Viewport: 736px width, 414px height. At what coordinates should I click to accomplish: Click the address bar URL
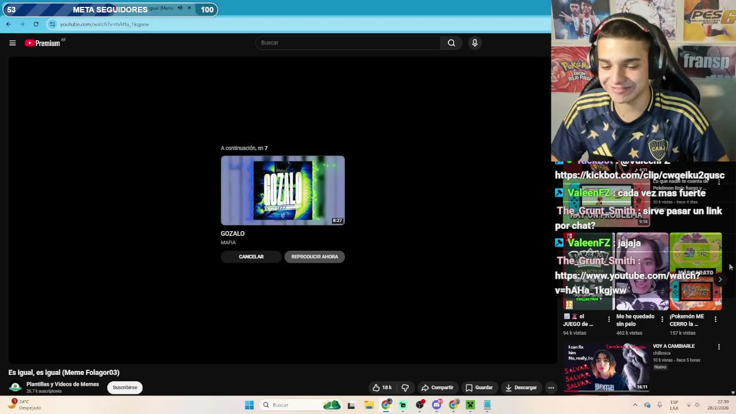pyautogui.click(x=105, y=24)
